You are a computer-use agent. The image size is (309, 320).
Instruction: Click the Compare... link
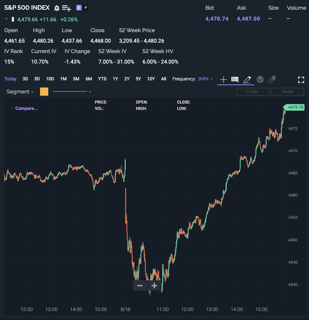coord(26,108)
